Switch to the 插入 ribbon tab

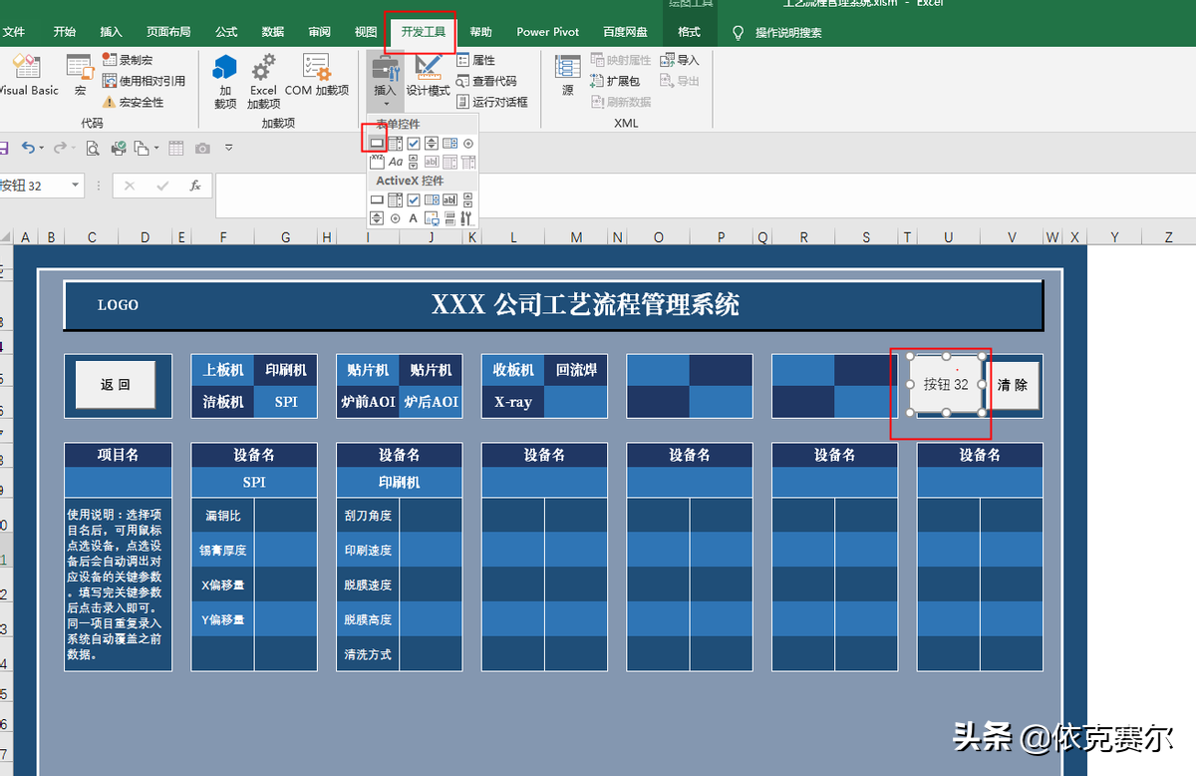pyautogui.click(x=112, y=32)
